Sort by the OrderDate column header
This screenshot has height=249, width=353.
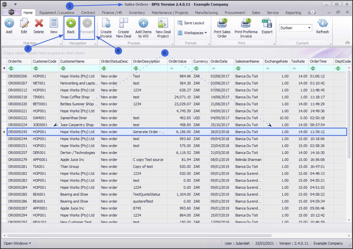tap(221, 61)
